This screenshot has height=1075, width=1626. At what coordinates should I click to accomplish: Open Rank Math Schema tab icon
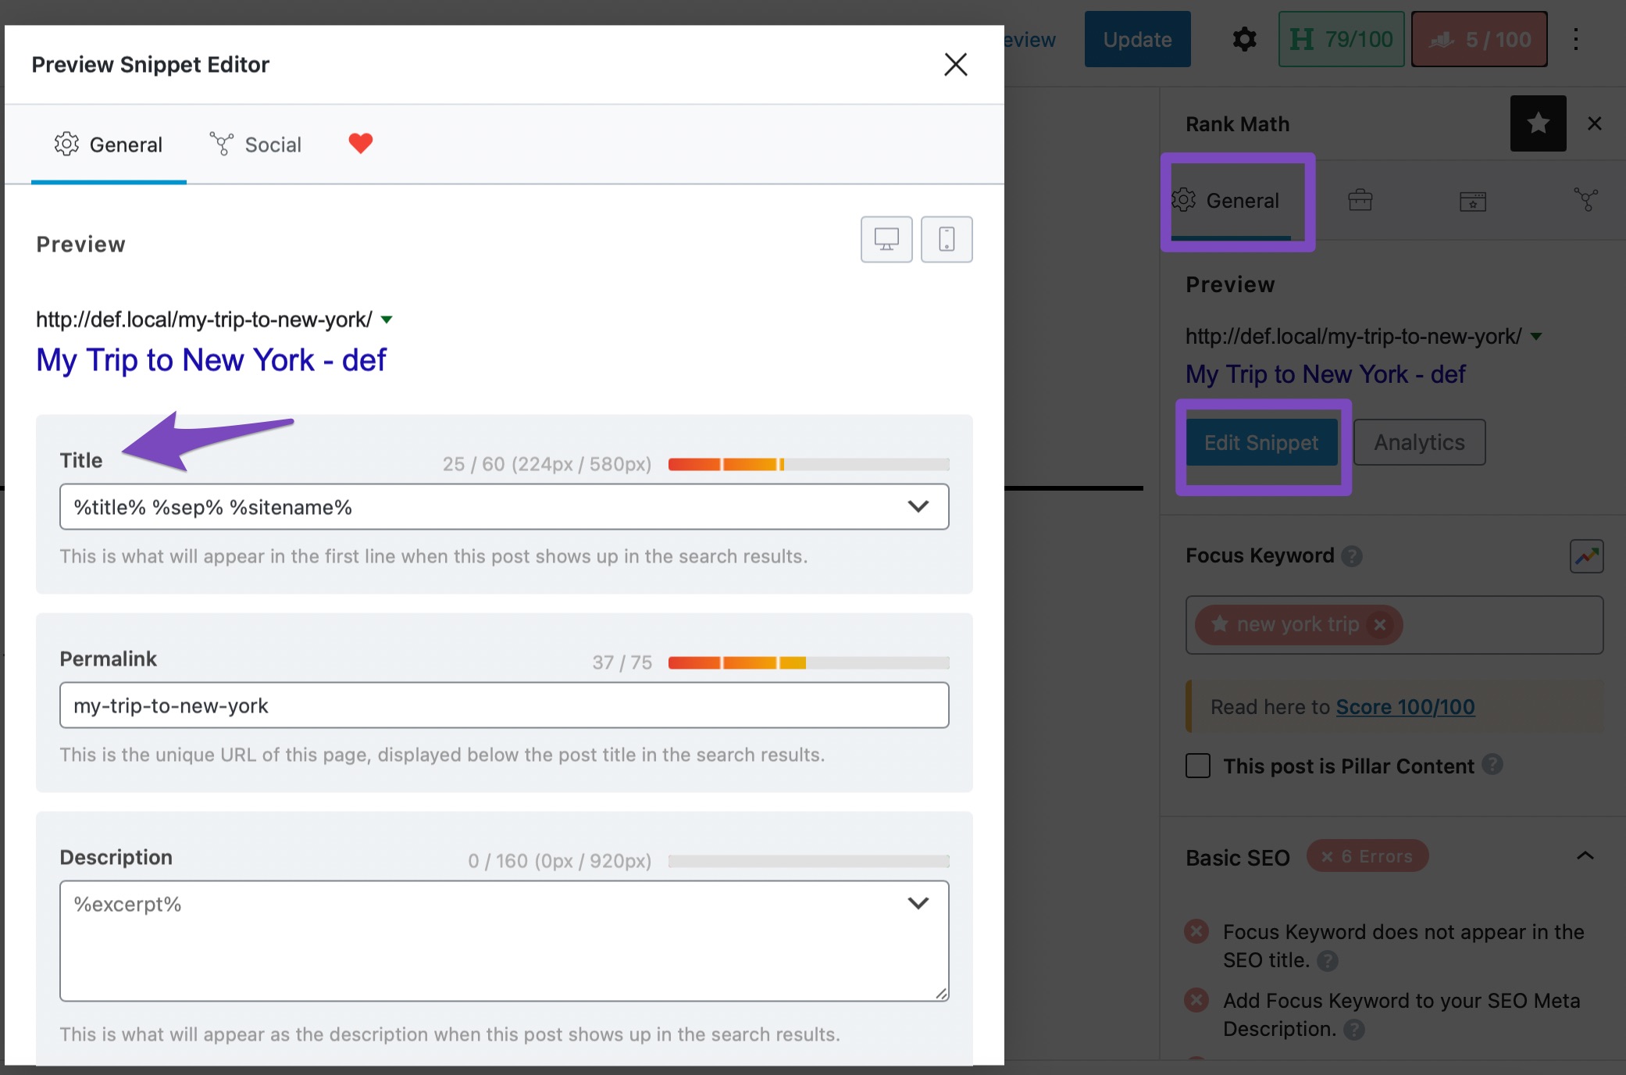[x=1473, y=201]
